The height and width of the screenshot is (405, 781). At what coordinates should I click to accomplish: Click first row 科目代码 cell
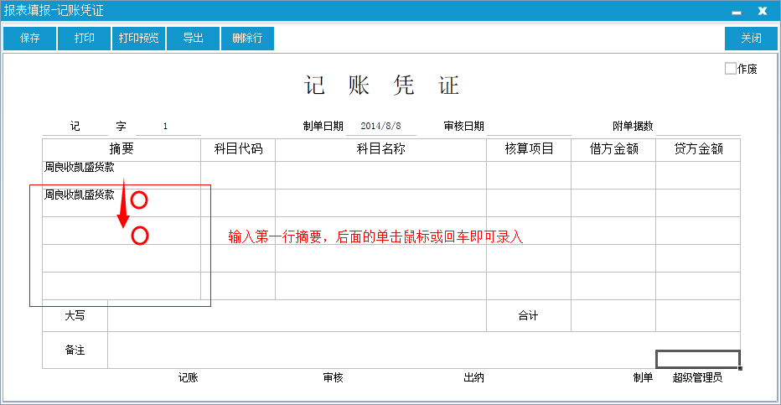pyautogui.click(x=238, y=175)
